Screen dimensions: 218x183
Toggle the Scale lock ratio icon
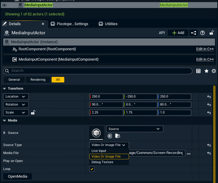click(x=33, y=112)
